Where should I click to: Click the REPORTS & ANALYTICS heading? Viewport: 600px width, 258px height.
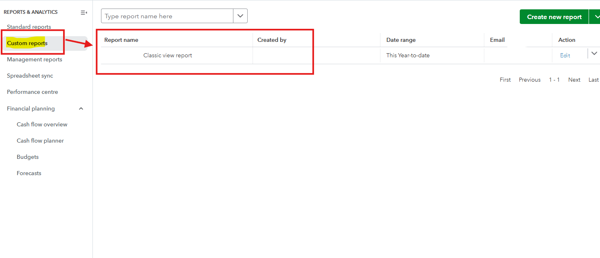[x=31, y=12]
